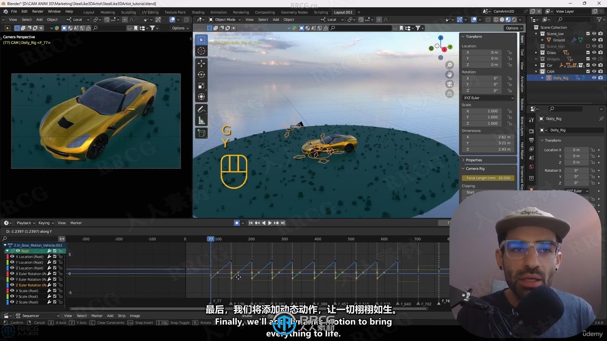Image resolution: width=607 pixels, height=341 pixels.
Task: Open the Render menu
Action: click(38, 11)
